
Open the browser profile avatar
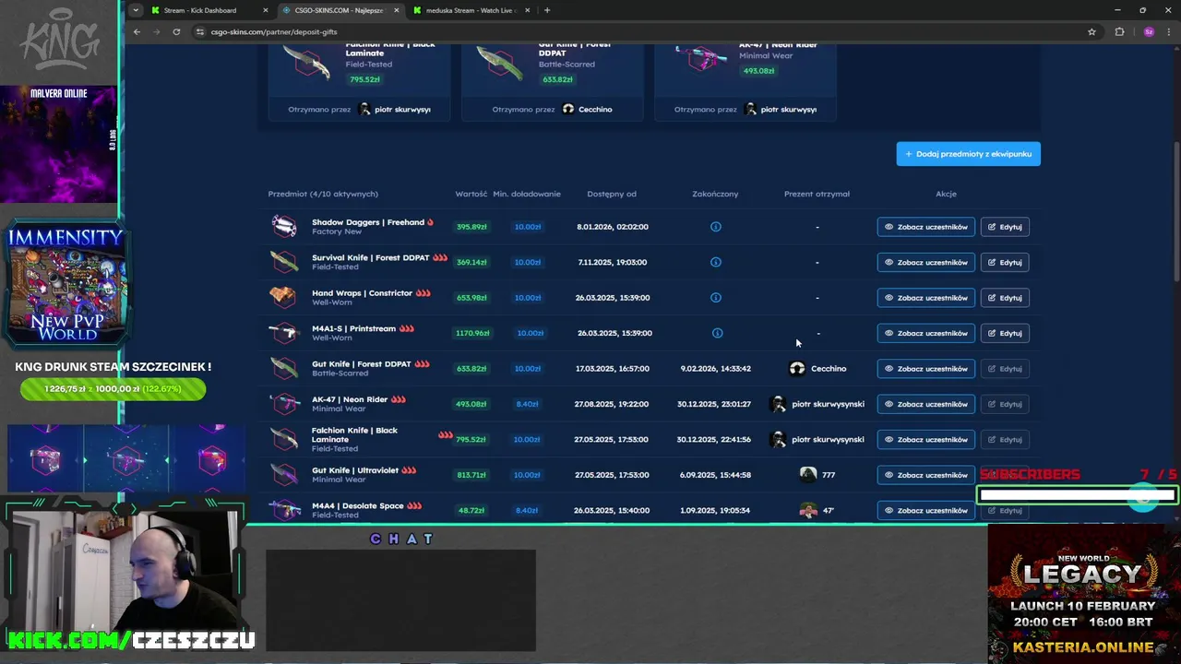pyautogui.click(x=1149, y=31)
